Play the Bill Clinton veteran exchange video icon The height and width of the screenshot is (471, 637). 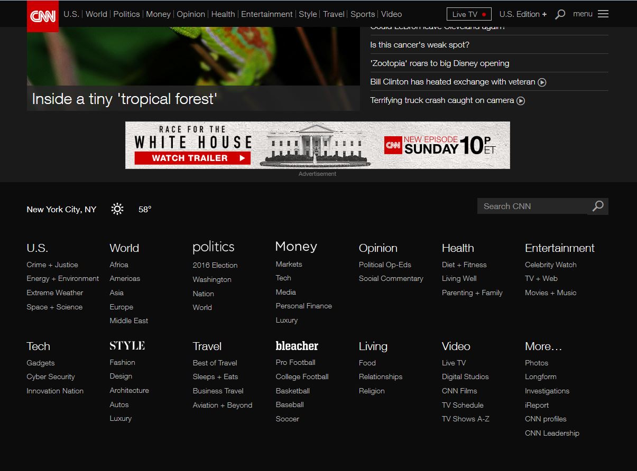coord(542,82)
